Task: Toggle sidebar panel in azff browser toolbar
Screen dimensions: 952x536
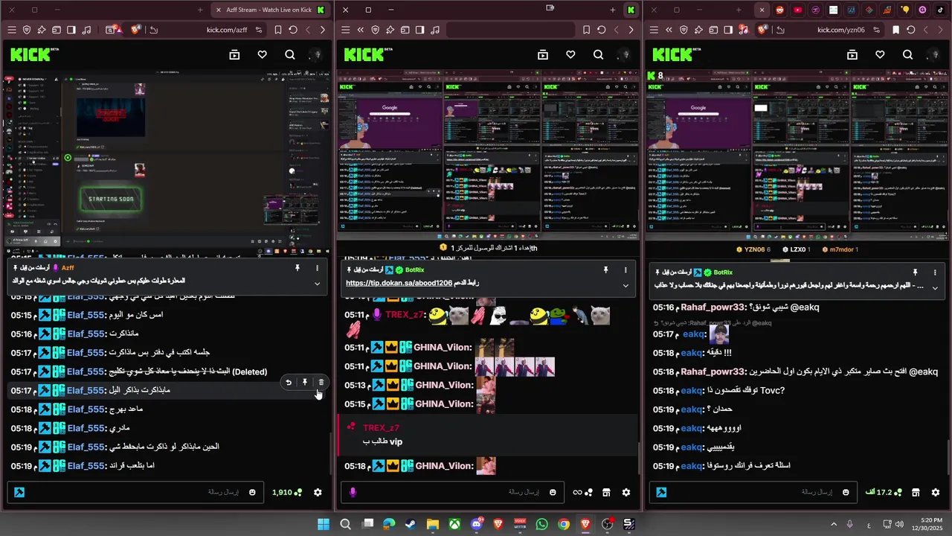Action: coord(71,30)
